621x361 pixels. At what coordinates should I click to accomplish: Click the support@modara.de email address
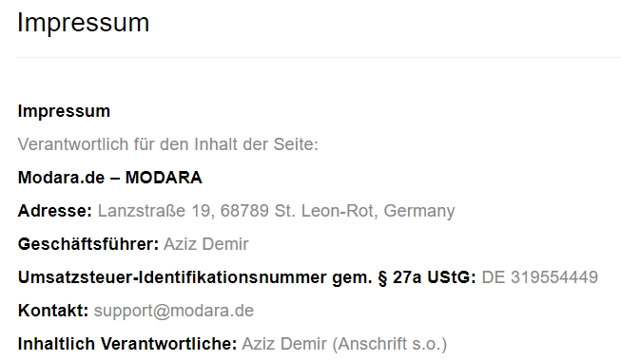pyautogui.click(x=173, y=311)
